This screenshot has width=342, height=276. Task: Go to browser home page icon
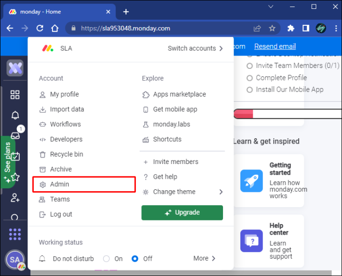[x=55, y=28]
